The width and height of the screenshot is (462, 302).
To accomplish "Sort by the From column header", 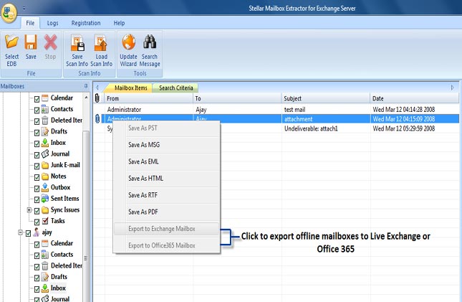I will coord(148,98).
